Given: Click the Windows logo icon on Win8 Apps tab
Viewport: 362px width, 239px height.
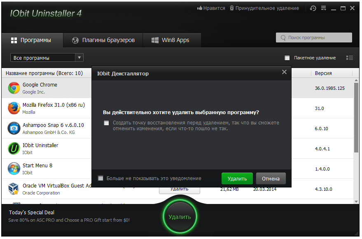Looking at the screenshot, I should [x=155, y=40].
